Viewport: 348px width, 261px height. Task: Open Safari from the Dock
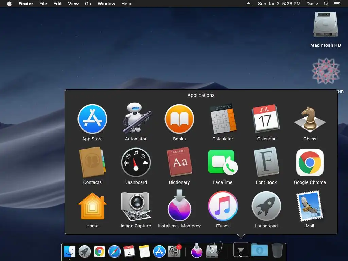(x=114, y=251)
